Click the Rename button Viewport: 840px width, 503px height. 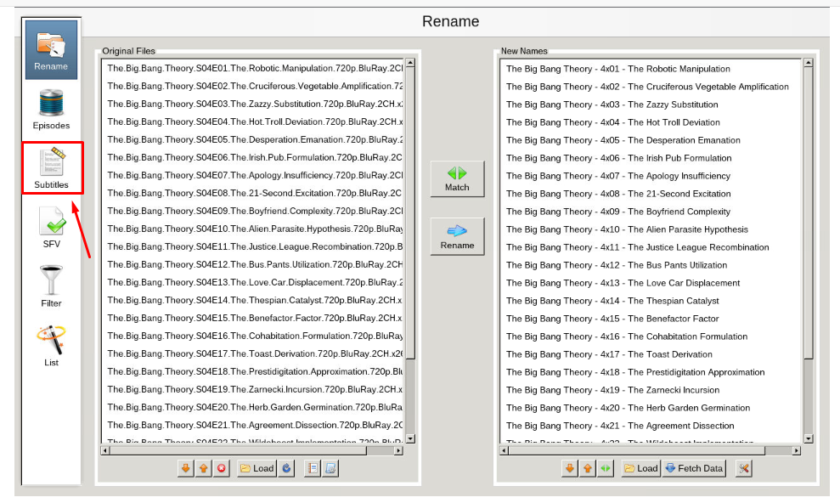[x=457, y=235]
